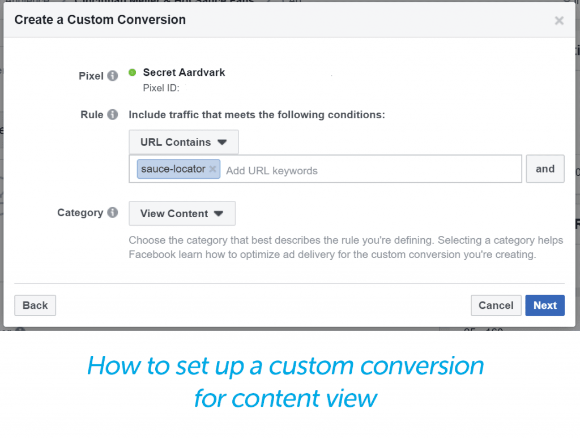
Task: Open the Rule info tooltip
Action: click(x=113, y=114)
